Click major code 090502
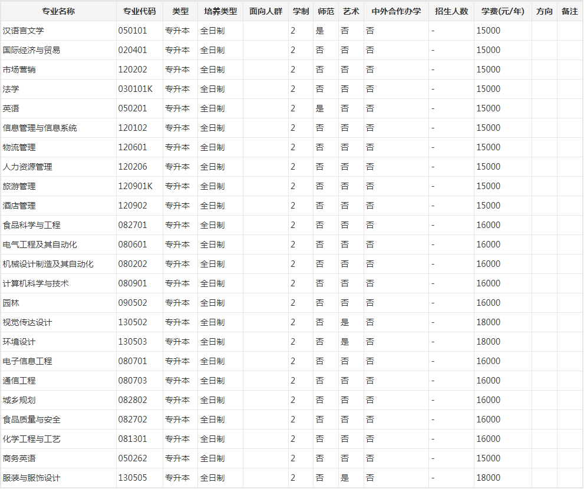Screen dimensions: 584x489 pyautogui.click(x=133, y=303)
